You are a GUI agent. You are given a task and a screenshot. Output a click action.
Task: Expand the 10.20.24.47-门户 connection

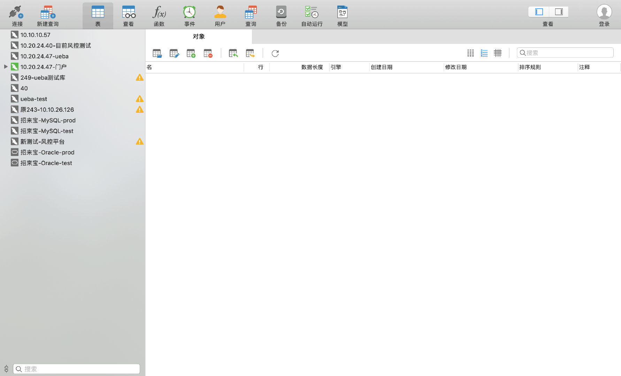pyautogui.click(x=6, y=66)
